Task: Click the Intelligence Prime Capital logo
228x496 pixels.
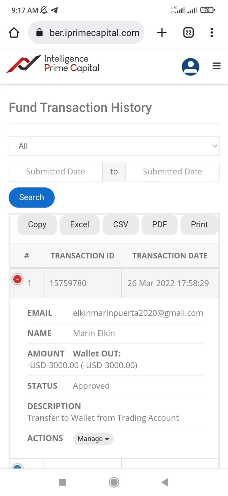Action: (53, 64)
